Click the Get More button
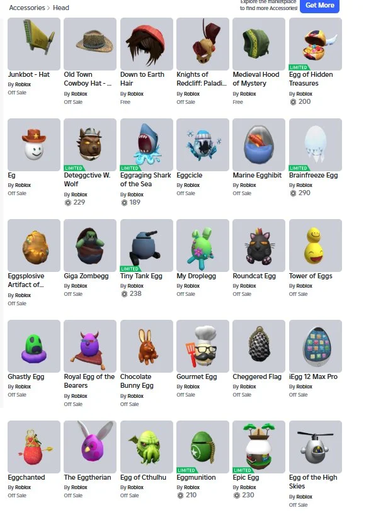The width and height of the screenshot is (371, 520). pos(319,6)
